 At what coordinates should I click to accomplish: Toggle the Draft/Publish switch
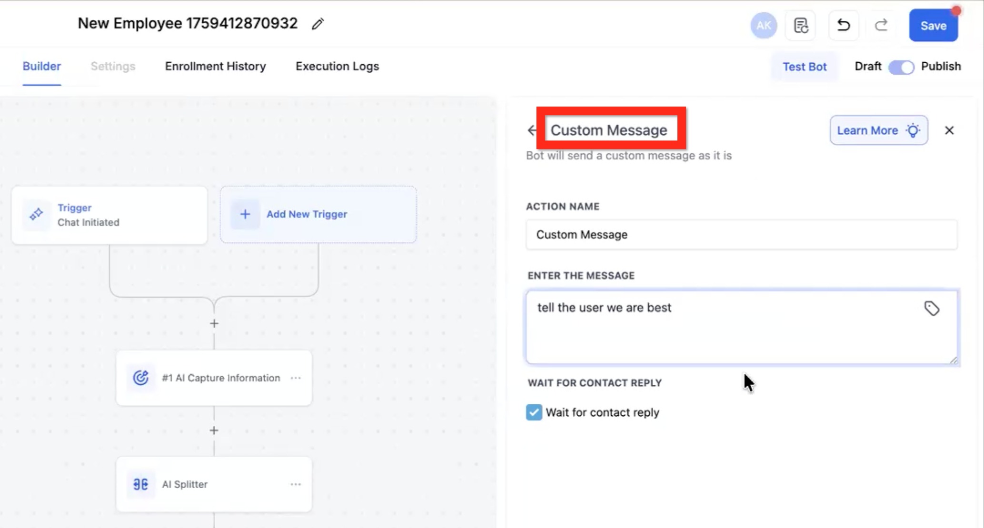click(901, 67)
